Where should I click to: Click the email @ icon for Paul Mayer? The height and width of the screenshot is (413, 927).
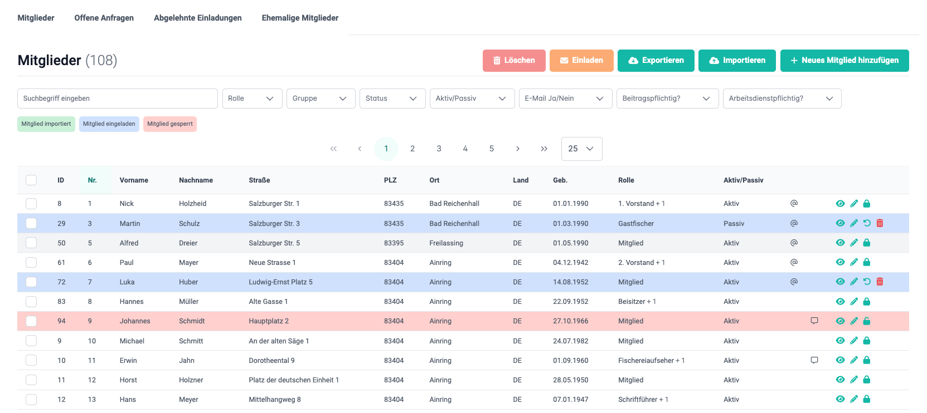[x=794, y=262]
